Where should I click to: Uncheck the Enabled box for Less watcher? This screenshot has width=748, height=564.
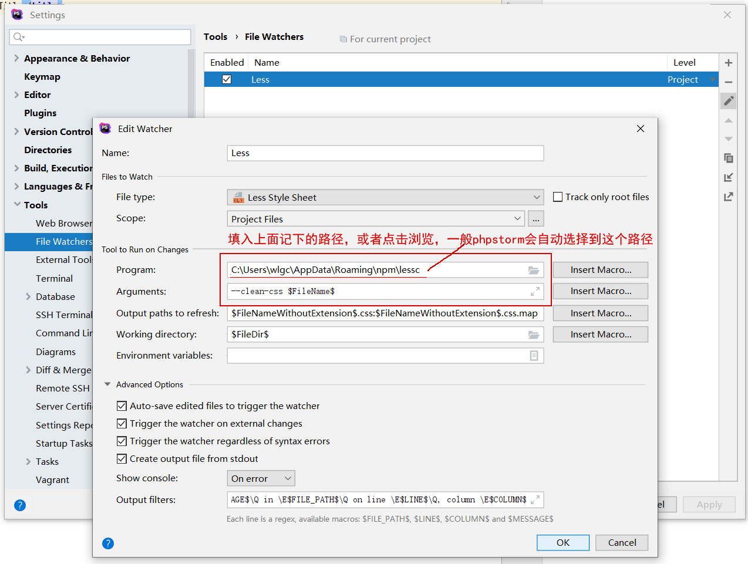click(x=227, y=79)
